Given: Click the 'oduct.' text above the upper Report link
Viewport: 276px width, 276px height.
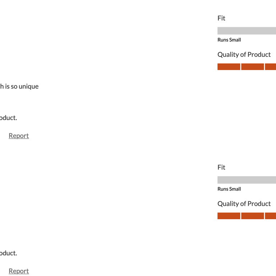Looking at the screenshot, I should 8,118.
